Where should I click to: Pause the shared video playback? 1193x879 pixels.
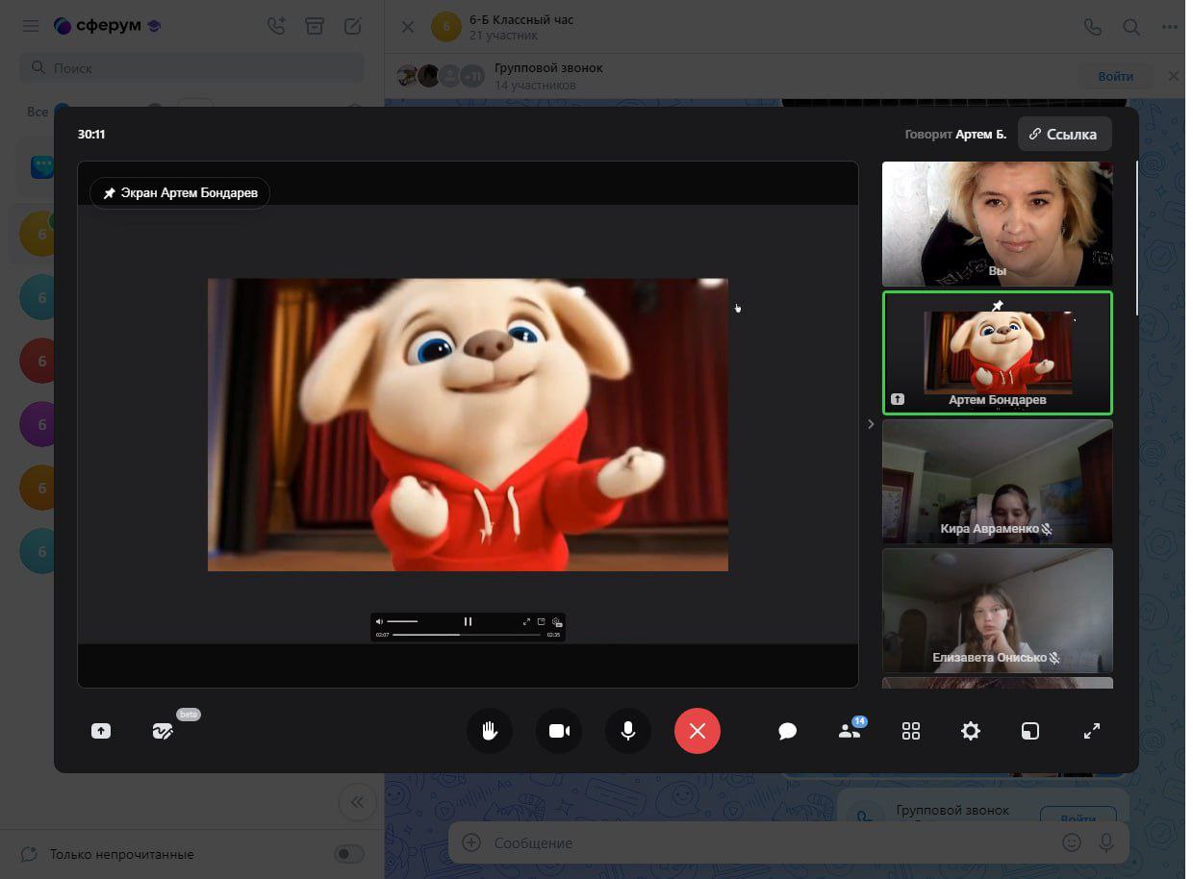468,621
